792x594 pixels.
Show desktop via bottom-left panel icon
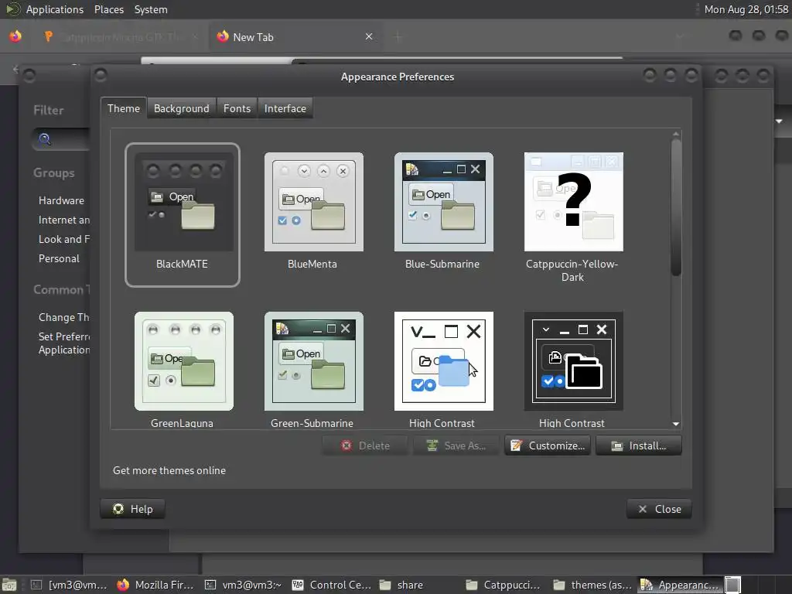9,585
